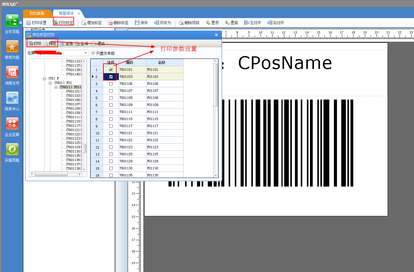Image resolution: width=414 pixels, height=272 pixels.
Task: Click grid scrollbar down arrow
Action: 216,176
